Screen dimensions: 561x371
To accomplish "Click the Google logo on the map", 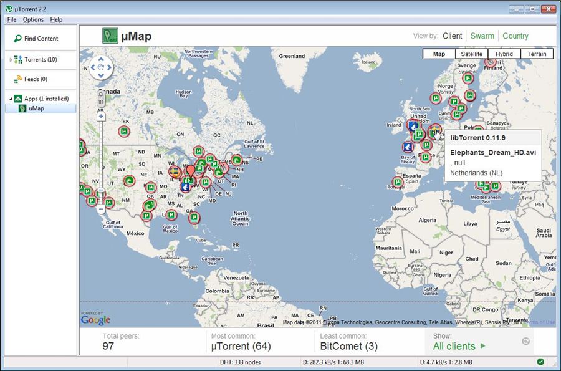I will pos(95,319).
